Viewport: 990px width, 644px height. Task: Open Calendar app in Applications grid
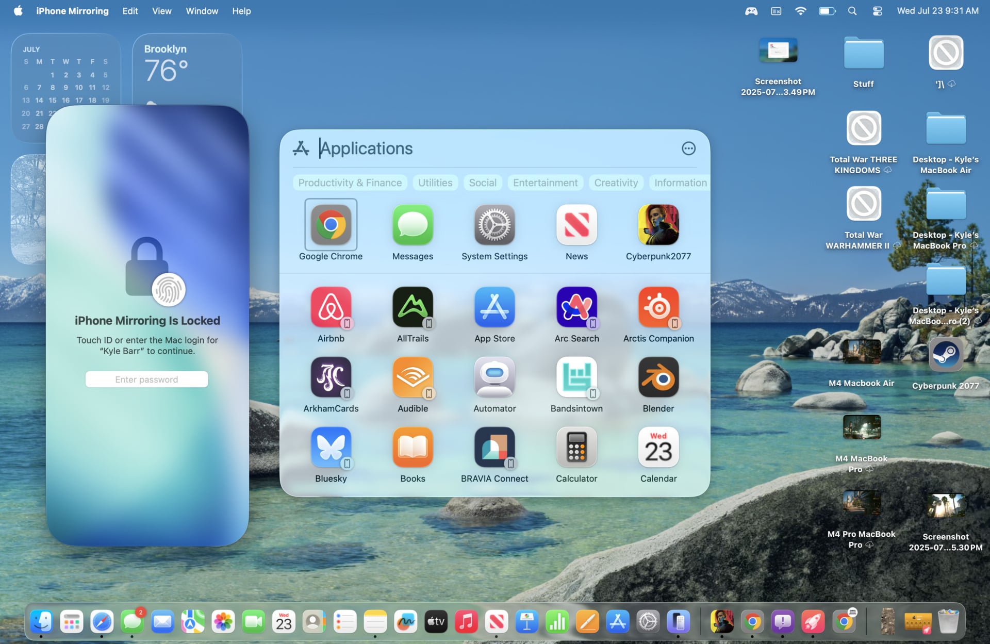point(658,448)
